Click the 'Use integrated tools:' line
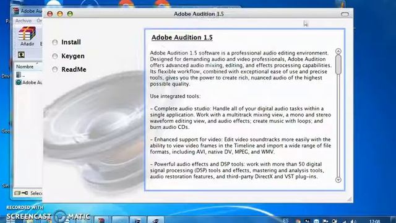This screenshot has height=223, width=396. point(175,97)
